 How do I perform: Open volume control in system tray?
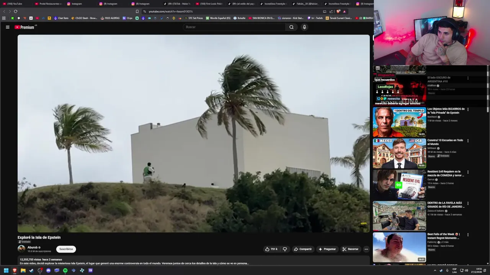(466, 270)
